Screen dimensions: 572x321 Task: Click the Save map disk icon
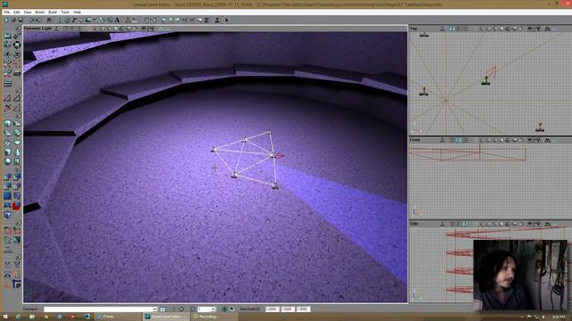tap(20, 20)
